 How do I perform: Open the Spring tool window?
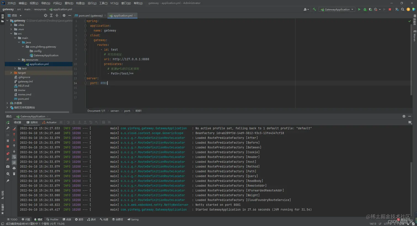point(133,219)
